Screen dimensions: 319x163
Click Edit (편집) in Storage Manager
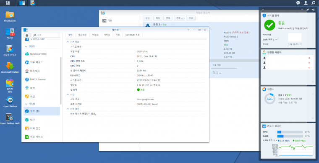click(168, 18)
